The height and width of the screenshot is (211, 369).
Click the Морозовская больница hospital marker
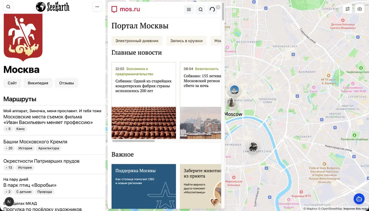point(234,178)
